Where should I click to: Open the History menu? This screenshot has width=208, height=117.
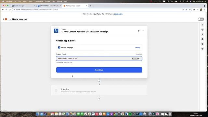31,1
